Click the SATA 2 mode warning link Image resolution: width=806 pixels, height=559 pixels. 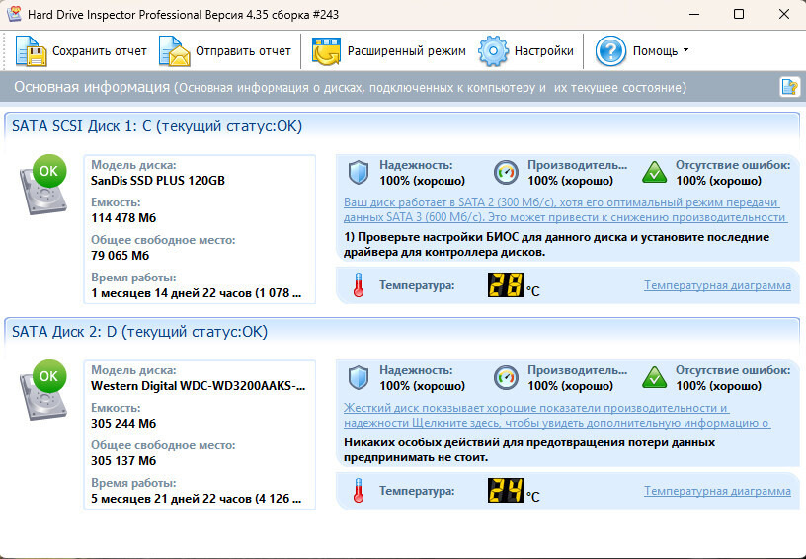point(565,209)
